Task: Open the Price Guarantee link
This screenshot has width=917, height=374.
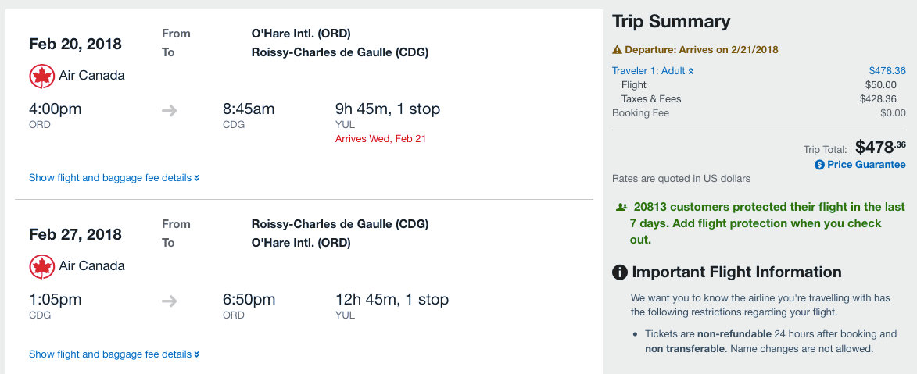Action: pyautogui.click(x=866, y=165)
